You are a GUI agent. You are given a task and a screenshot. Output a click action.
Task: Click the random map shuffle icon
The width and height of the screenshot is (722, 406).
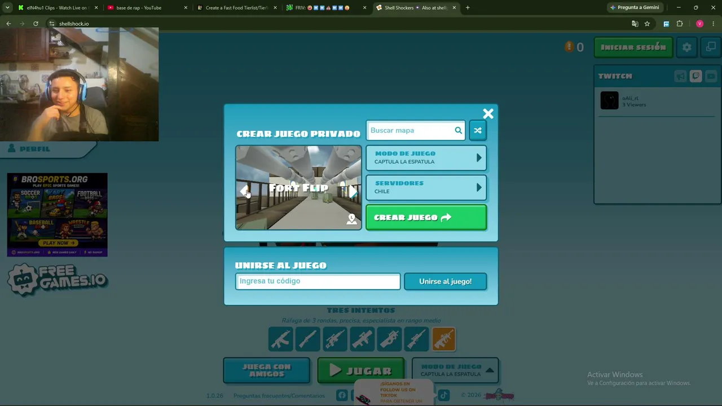pos(477,130)
